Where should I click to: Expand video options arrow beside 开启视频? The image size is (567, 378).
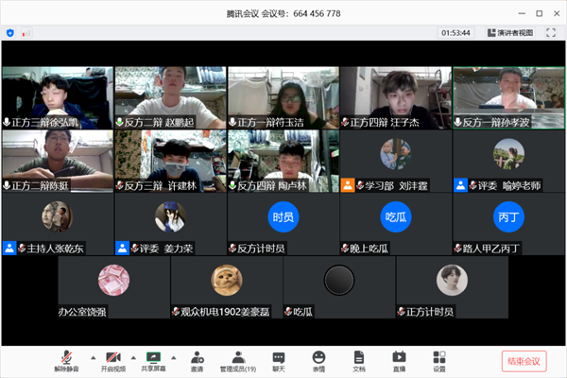(133, 358)
